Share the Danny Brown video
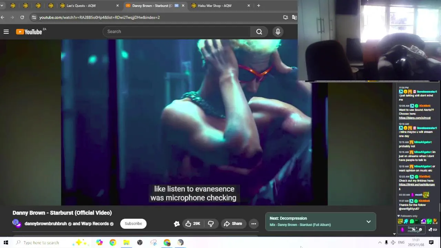 (233, 224)
